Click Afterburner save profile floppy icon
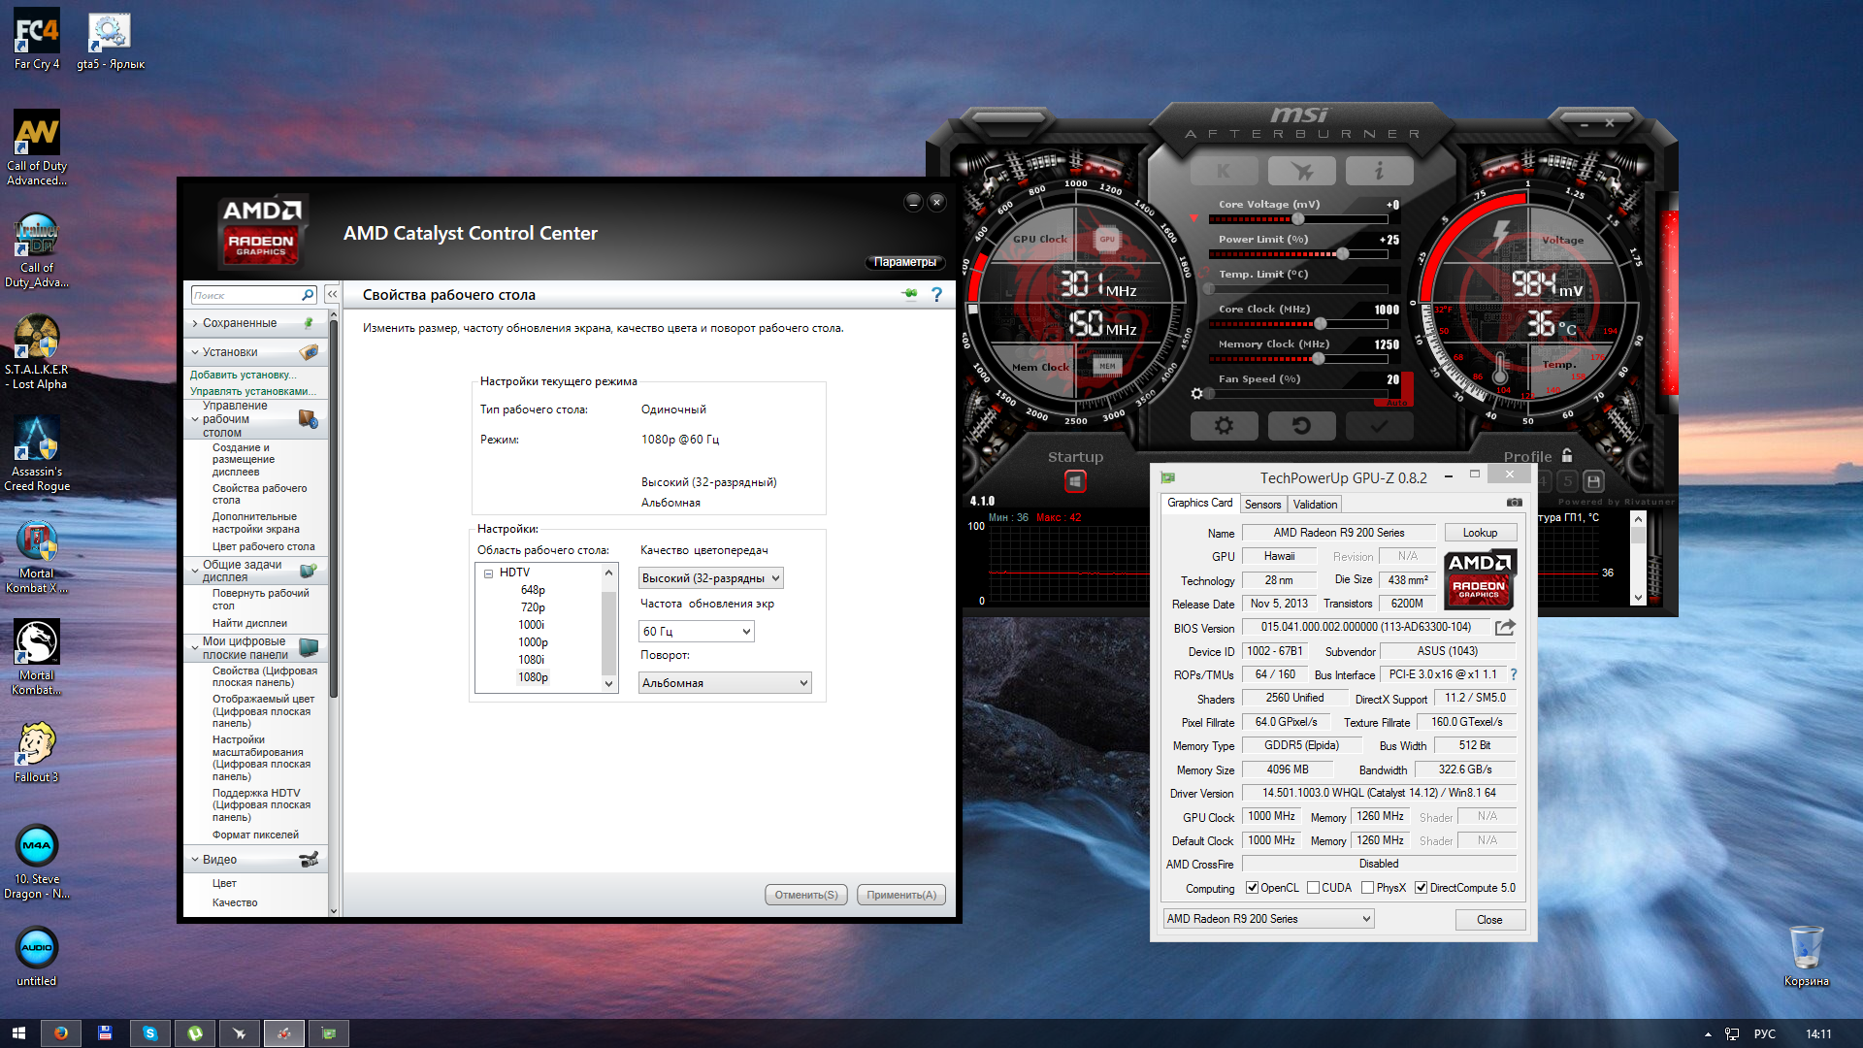This screenshot has height=1048, width=1863. [1593, 481]
